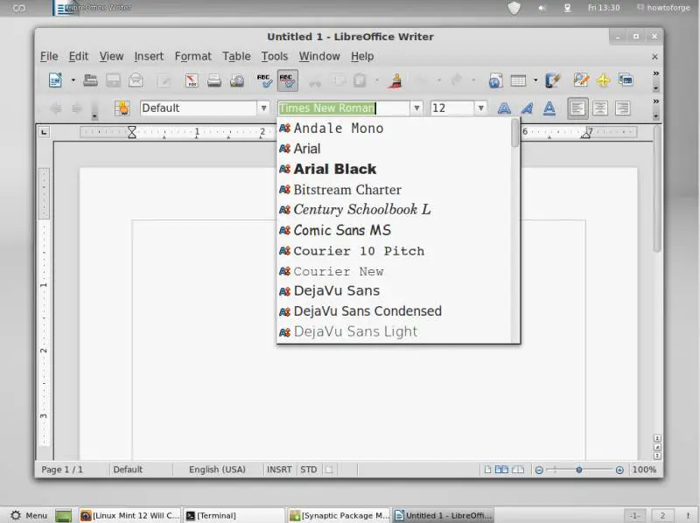The image size is (700, 523).
Task: Open the Format menu
Action: [x=192, y=56]
